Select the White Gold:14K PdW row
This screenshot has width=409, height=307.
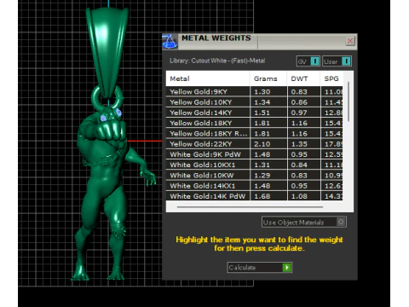254,196
